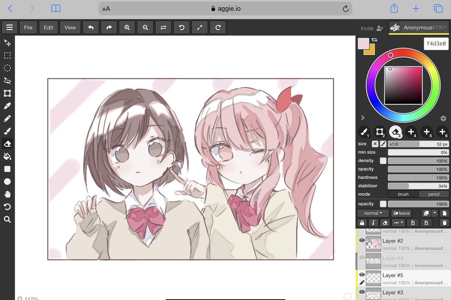
Task: Choose eraser preset slot 3
Action: click(x=395, y=132)
